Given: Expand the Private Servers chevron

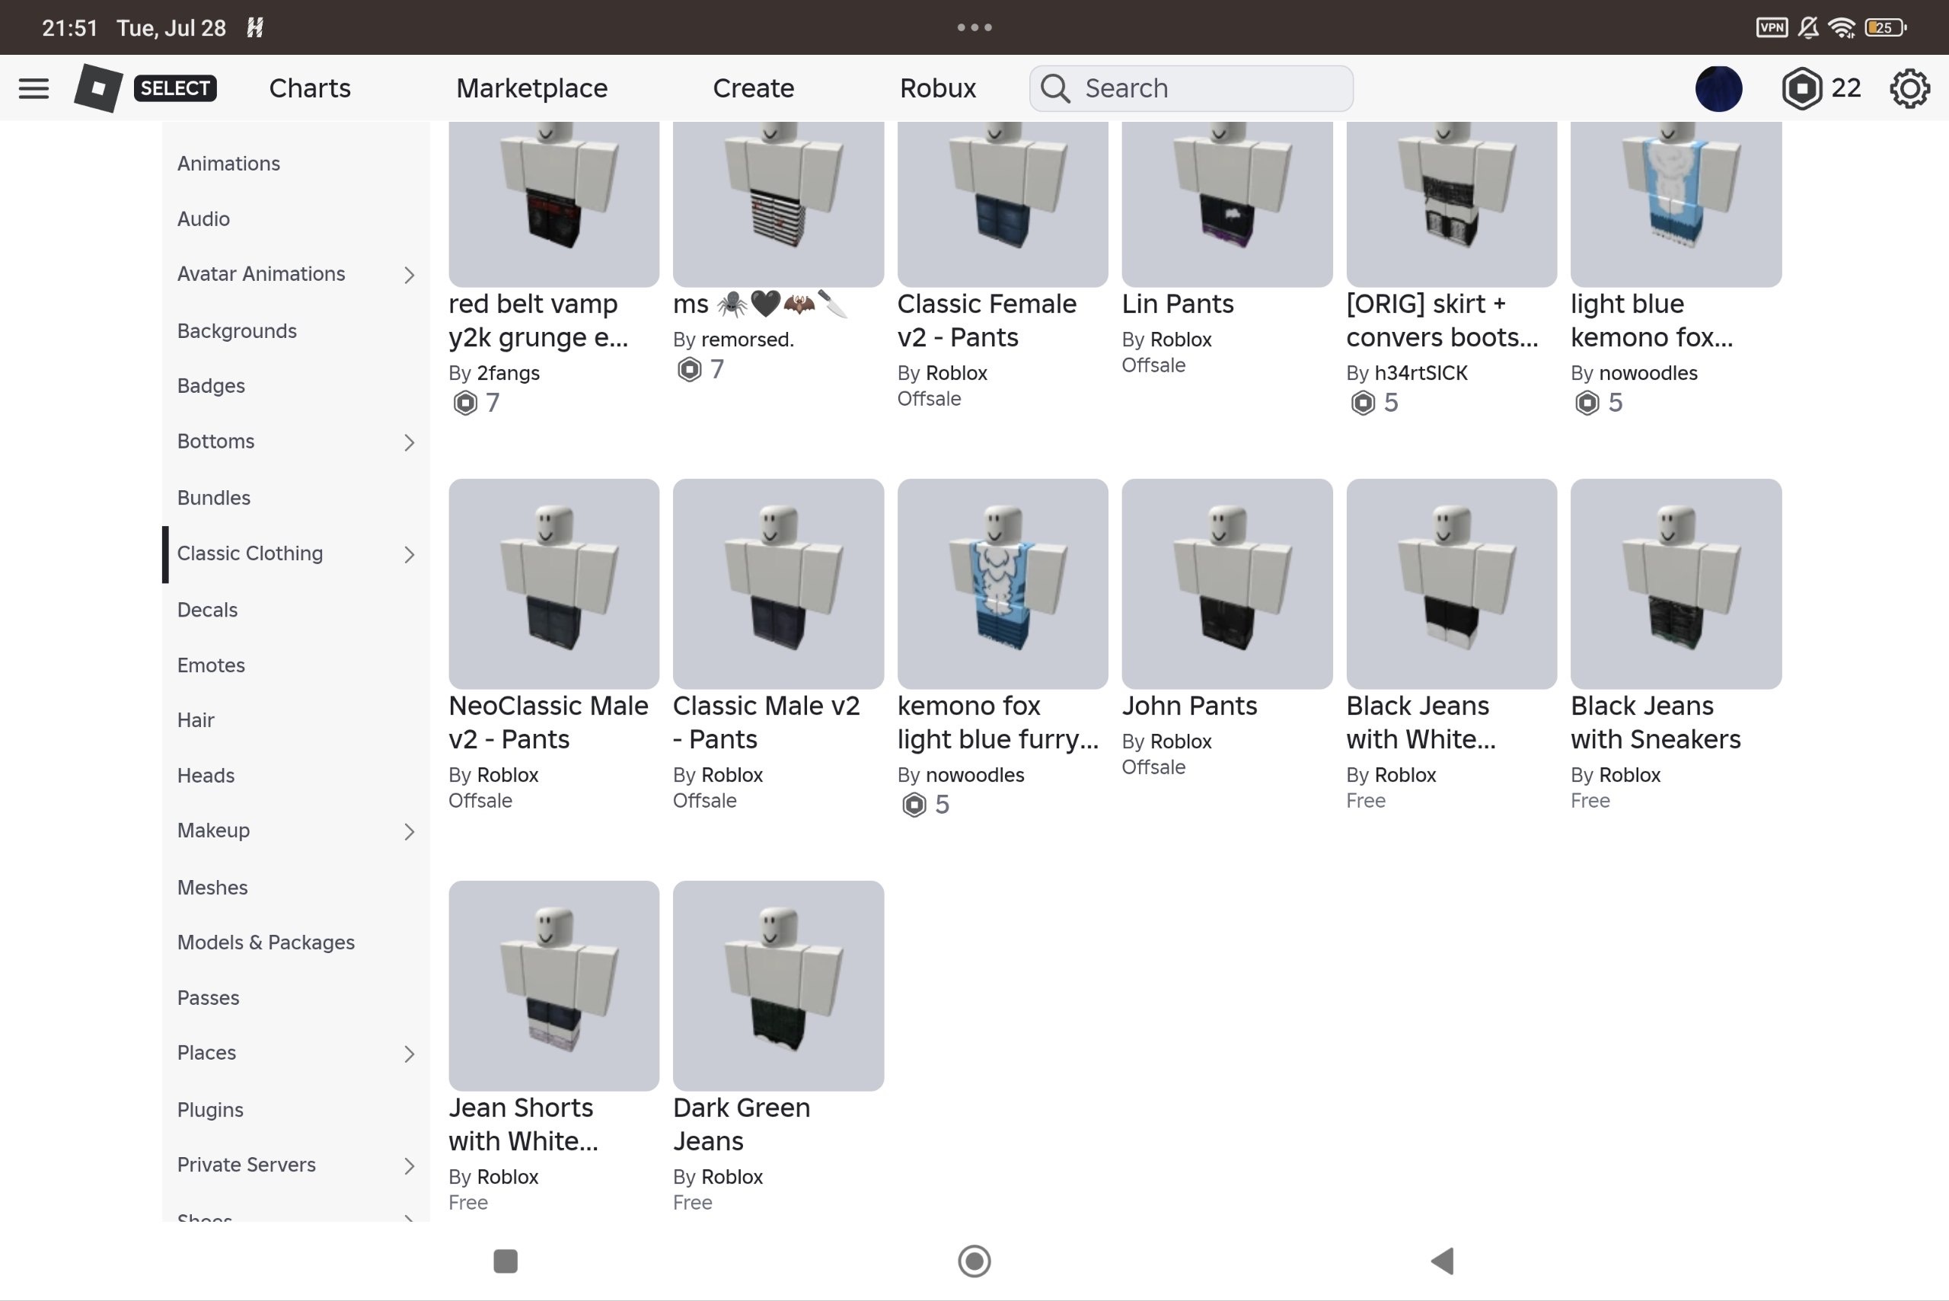Looking at the screenshot, I should coord(409,1165).
